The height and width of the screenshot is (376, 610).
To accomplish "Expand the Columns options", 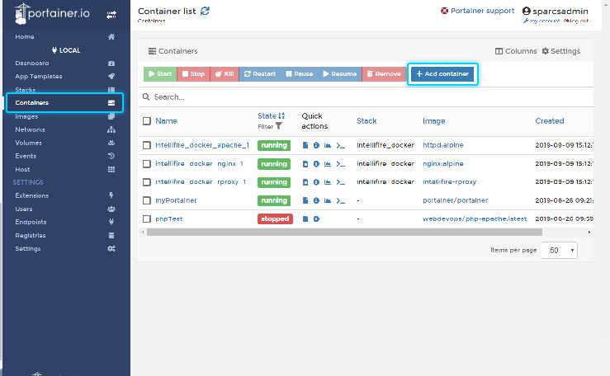I will coord(516,51).
